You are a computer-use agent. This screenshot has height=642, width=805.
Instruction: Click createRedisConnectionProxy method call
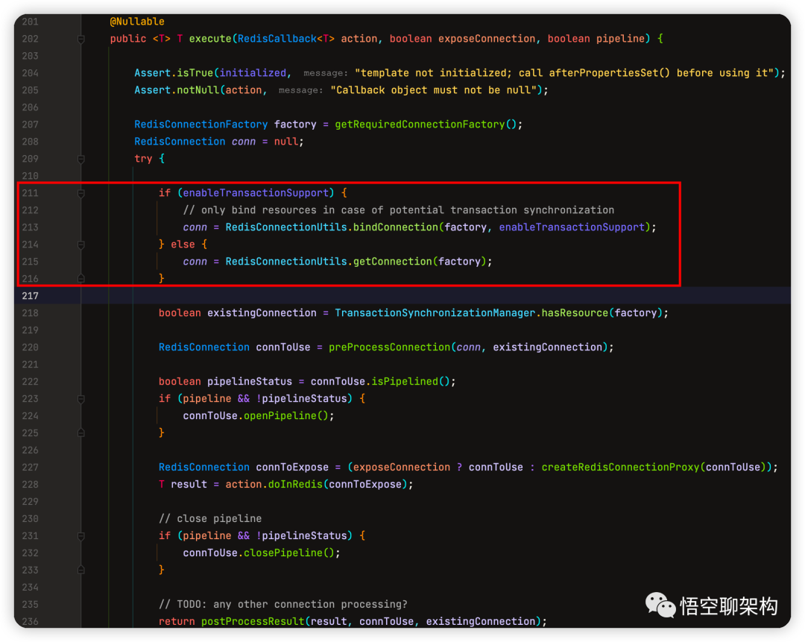[620, 467]
